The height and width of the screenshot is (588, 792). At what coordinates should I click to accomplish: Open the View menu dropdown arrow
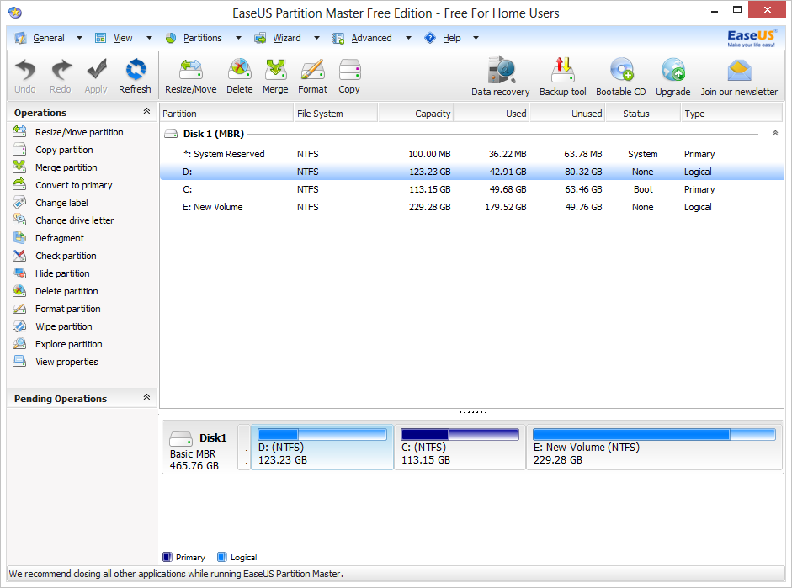149,38
